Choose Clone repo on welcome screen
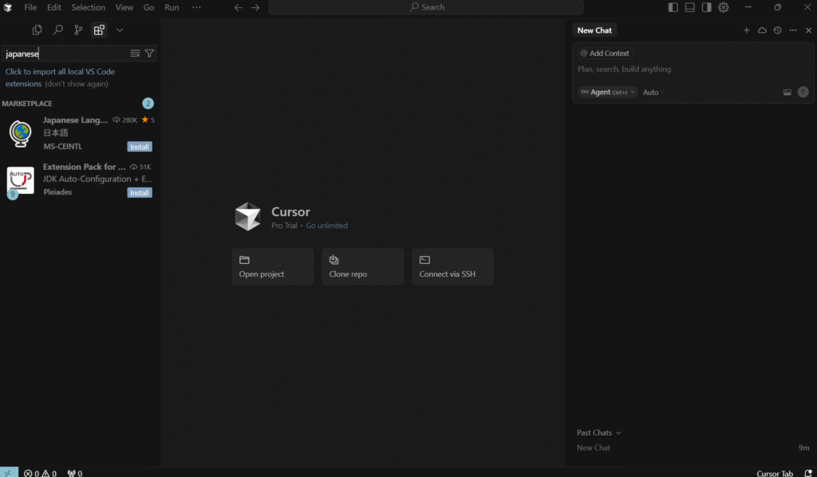Screen dimensions: 817x477 click(x=363, y=266)
